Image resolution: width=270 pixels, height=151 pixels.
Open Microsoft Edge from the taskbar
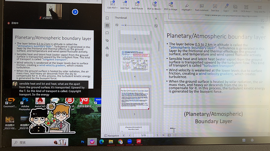pyautogui.click(x=101, y=142)
